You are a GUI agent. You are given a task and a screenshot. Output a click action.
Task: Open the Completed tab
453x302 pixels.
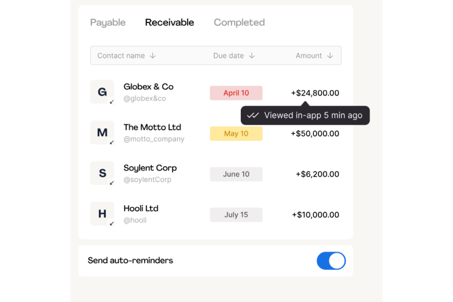pos(239,22)
